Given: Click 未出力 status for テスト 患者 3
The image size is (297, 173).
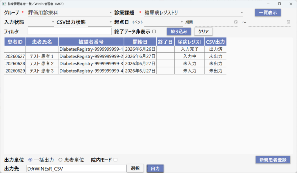Looking at the screenshot, I should tap(215, 71).
